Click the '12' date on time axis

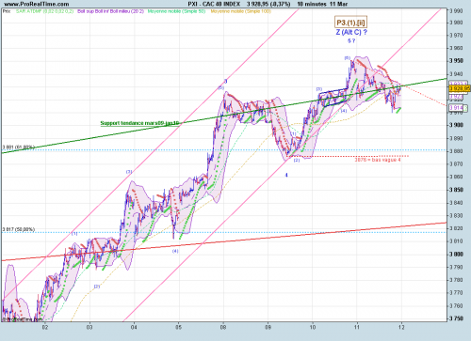point(401,328)
